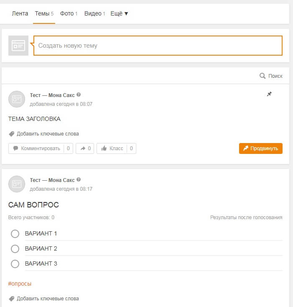Click the Создать новую тему field
The width and height of the screenshot is (293, 307).
pyautogui.click(x=158, y=46)
